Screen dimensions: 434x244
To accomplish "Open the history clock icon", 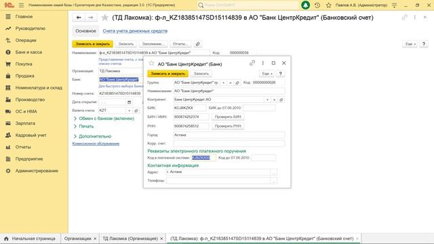I will [x=317, y=5].
